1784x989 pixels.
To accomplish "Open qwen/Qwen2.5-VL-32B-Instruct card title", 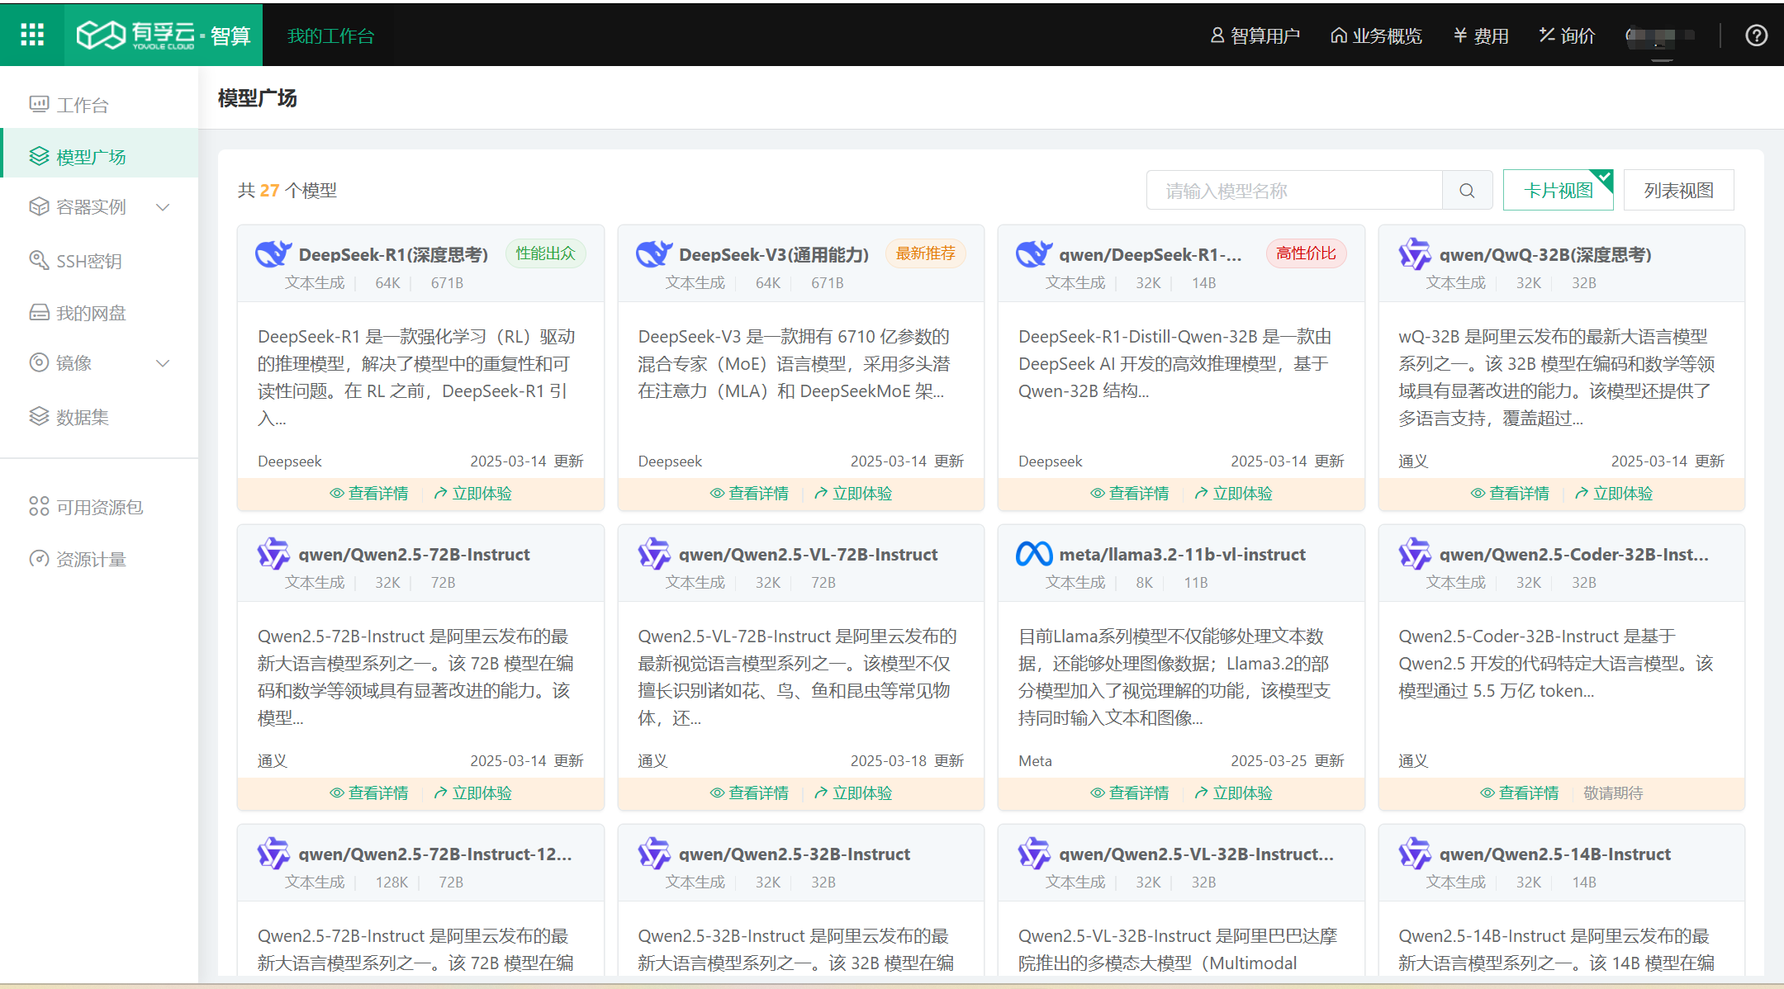I will click(1197, 854).
